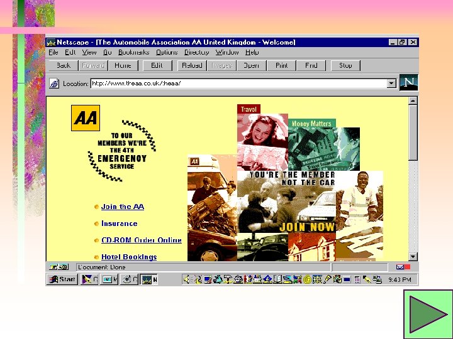Viewport: 453px width, 339px height.
Task: Click the page scrollbar up arrow
Action: tap(413, 101)
